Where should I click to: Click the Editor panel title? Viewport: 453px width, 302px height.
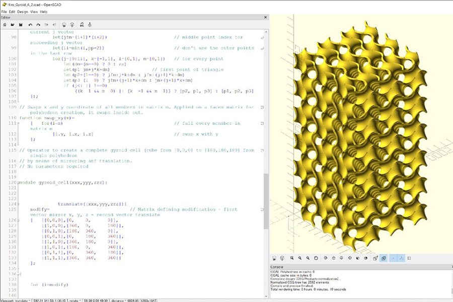(x=6, y=17)
